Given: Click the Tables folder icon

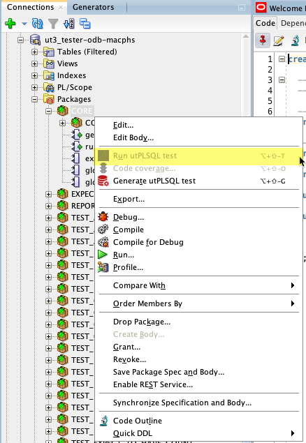Looking at the screenshot, I should click(x=49, y=52).
